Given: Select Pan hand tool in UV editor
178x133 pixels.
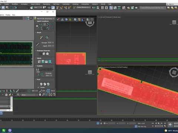Looking at the screenshot, I should click(40, 95).
